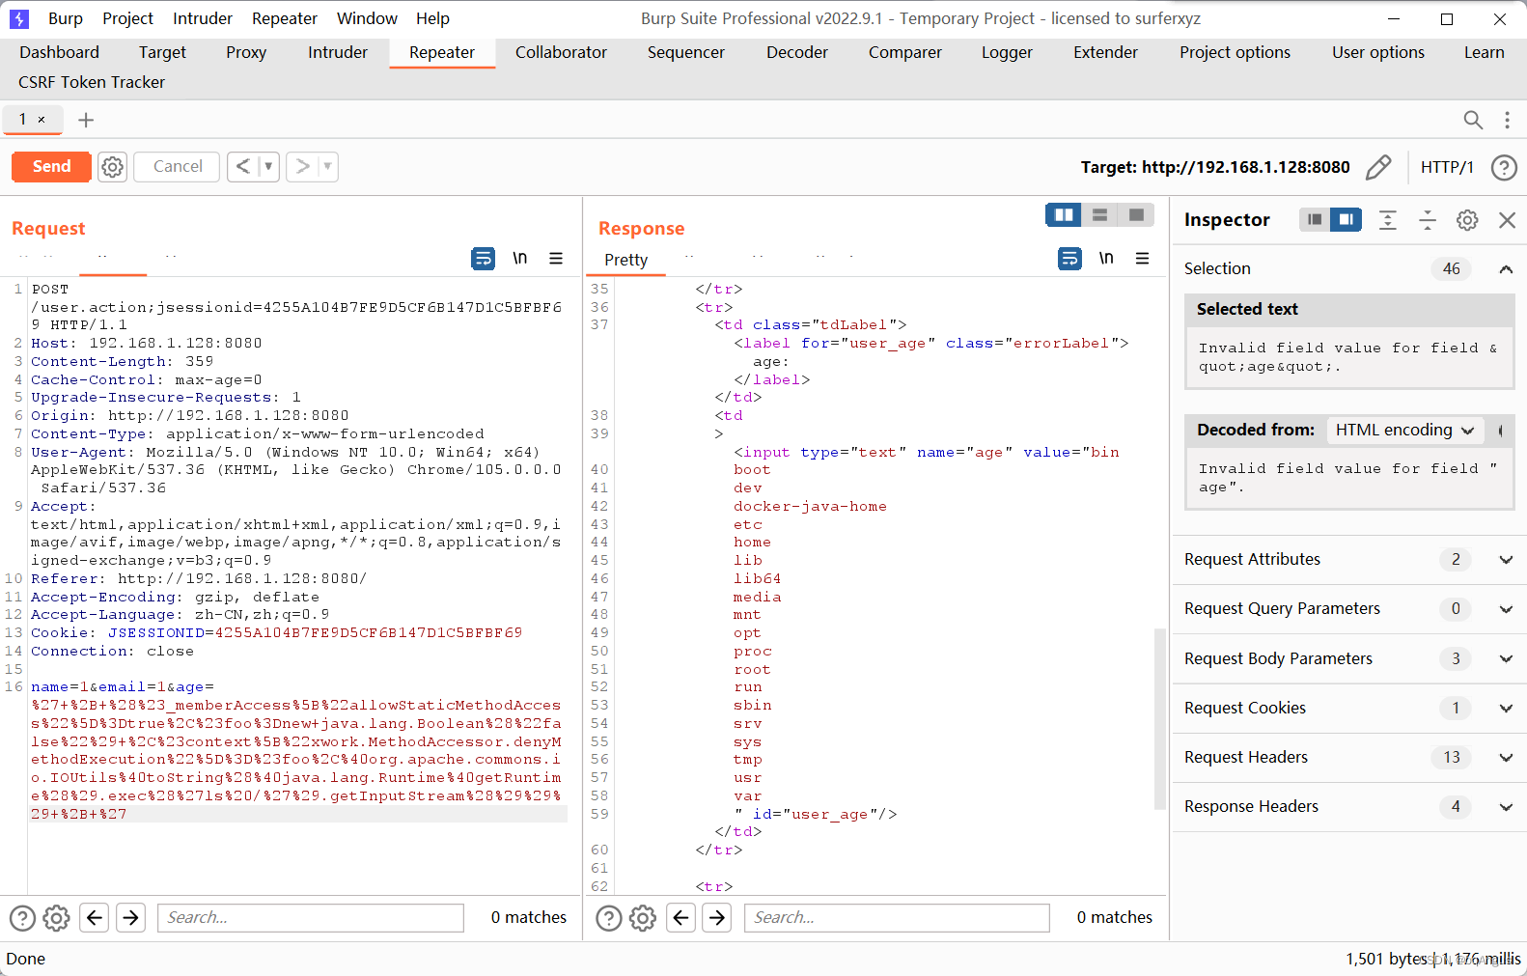The width and height of the screenshot is (1527, 976).
Task: Click the Cancel button
Action: (x=178, y=167)
